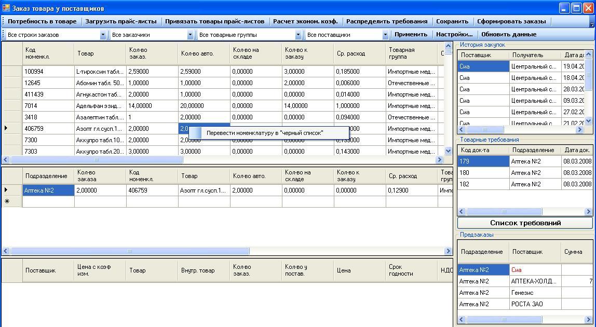Select 'Перевести номенклатуру в черный список'
Screen dimensions: 596x327
click(264, 133)
